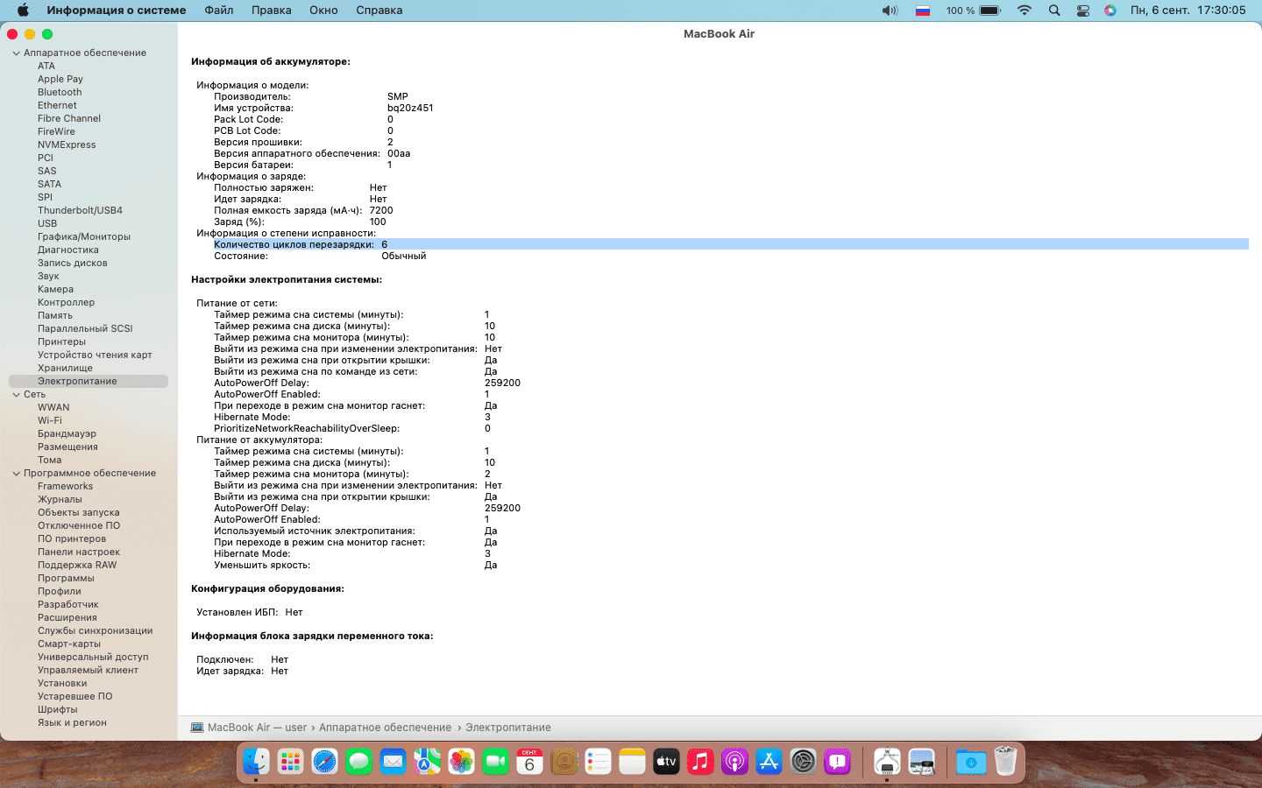Click the Состояние: Обычный row
This screenshot has width=1262, height=788.
(x=320, y=256)
